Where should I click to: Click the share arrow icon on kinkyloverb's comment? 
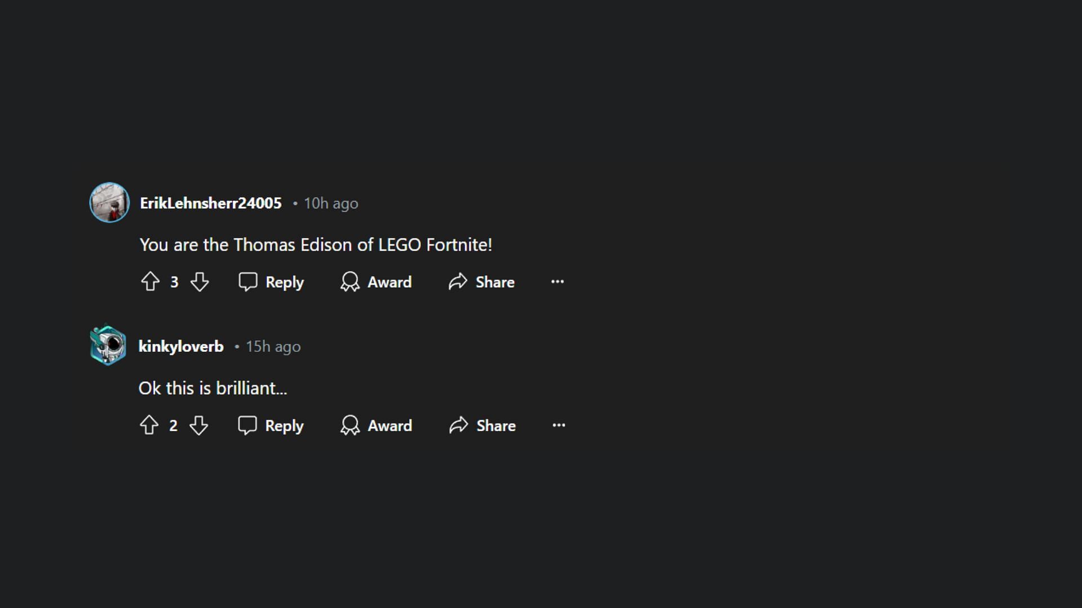click(x=459, y=424)
